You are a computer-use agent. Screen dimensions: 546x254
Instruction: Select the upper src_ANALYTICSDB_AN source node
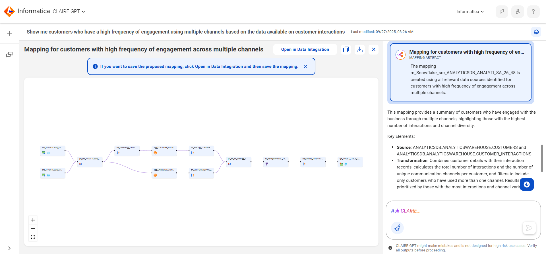(53, 151)
